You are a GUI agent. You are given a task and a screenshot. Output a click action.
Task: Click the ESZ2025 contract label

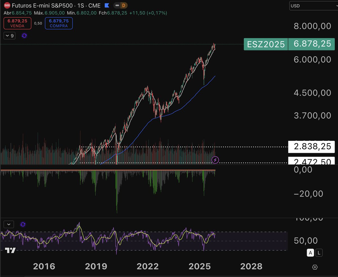266,44
